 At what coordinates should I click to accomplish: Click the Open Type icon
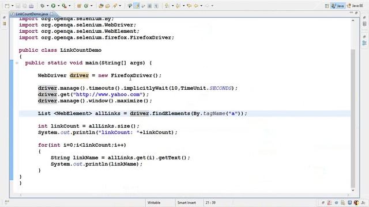tap(101, 6)
